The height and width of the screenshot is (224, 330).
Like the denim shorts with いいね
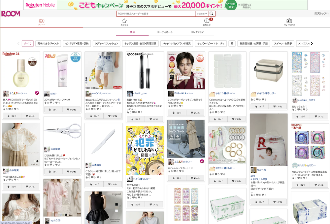click(x=113, y=116)
